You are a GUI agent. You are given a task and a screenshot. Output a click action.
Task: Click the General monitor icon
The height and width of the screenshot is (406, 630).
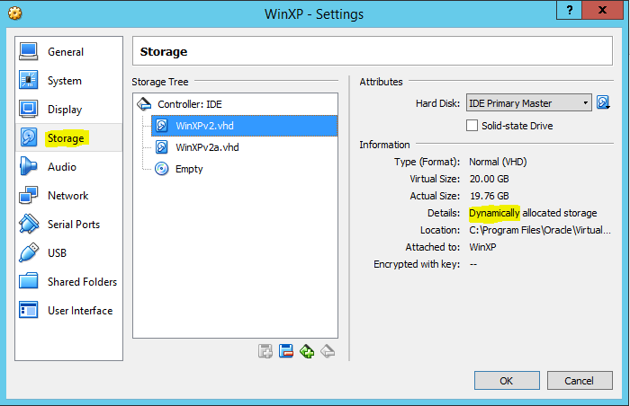coord(29,52)
